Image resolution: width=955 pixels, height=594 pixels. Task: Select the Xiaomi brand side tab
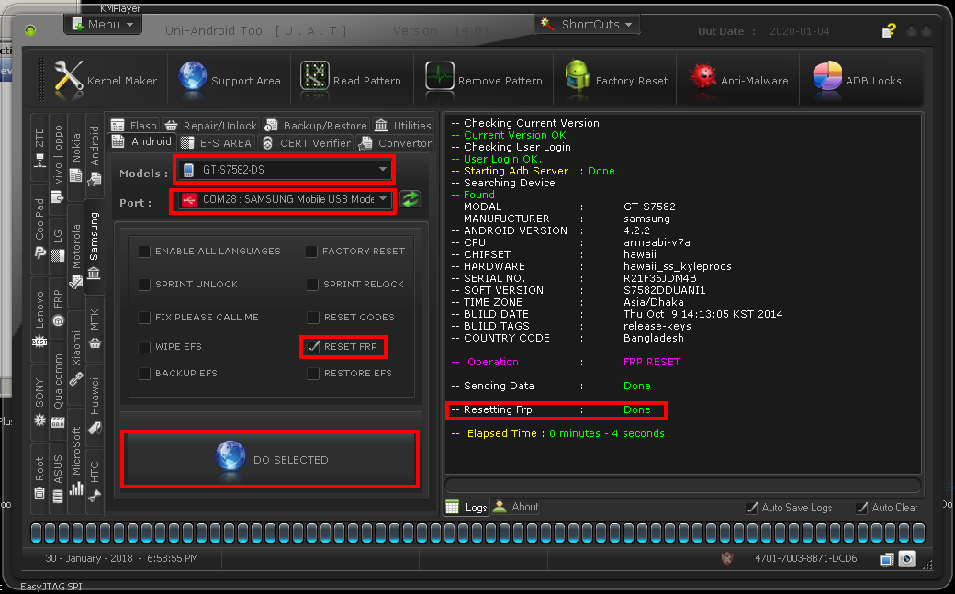coord(76,358)
